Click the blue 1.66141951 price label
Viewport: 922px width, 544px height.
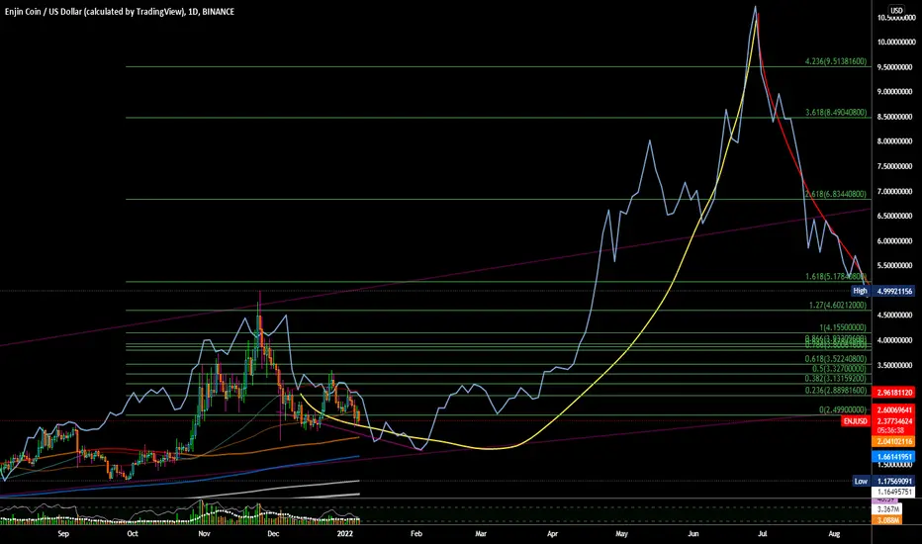(x=894, y=456)
